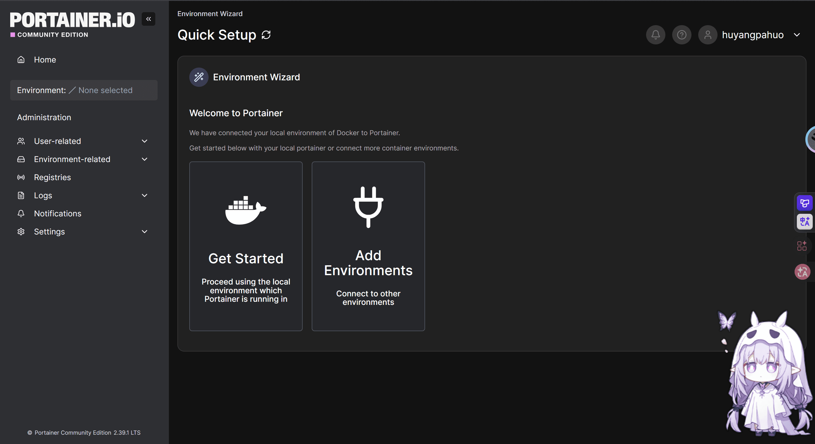Click the User-related people icon

[21, 141]
